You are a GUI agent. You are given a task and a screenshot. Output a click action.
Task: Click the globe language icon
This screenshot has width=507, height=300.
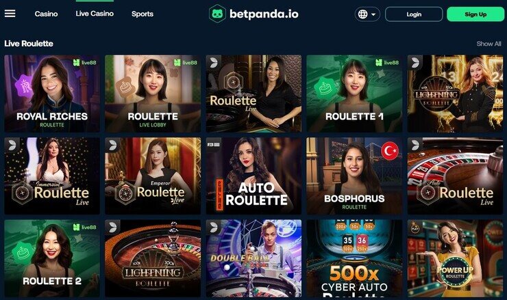[x=363, y=14]
